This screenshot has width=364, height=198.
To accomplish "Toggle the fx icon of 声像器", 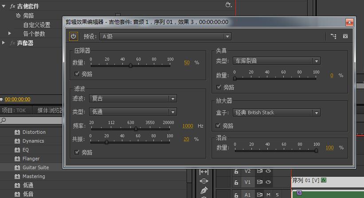I will (x=12, y=43).
